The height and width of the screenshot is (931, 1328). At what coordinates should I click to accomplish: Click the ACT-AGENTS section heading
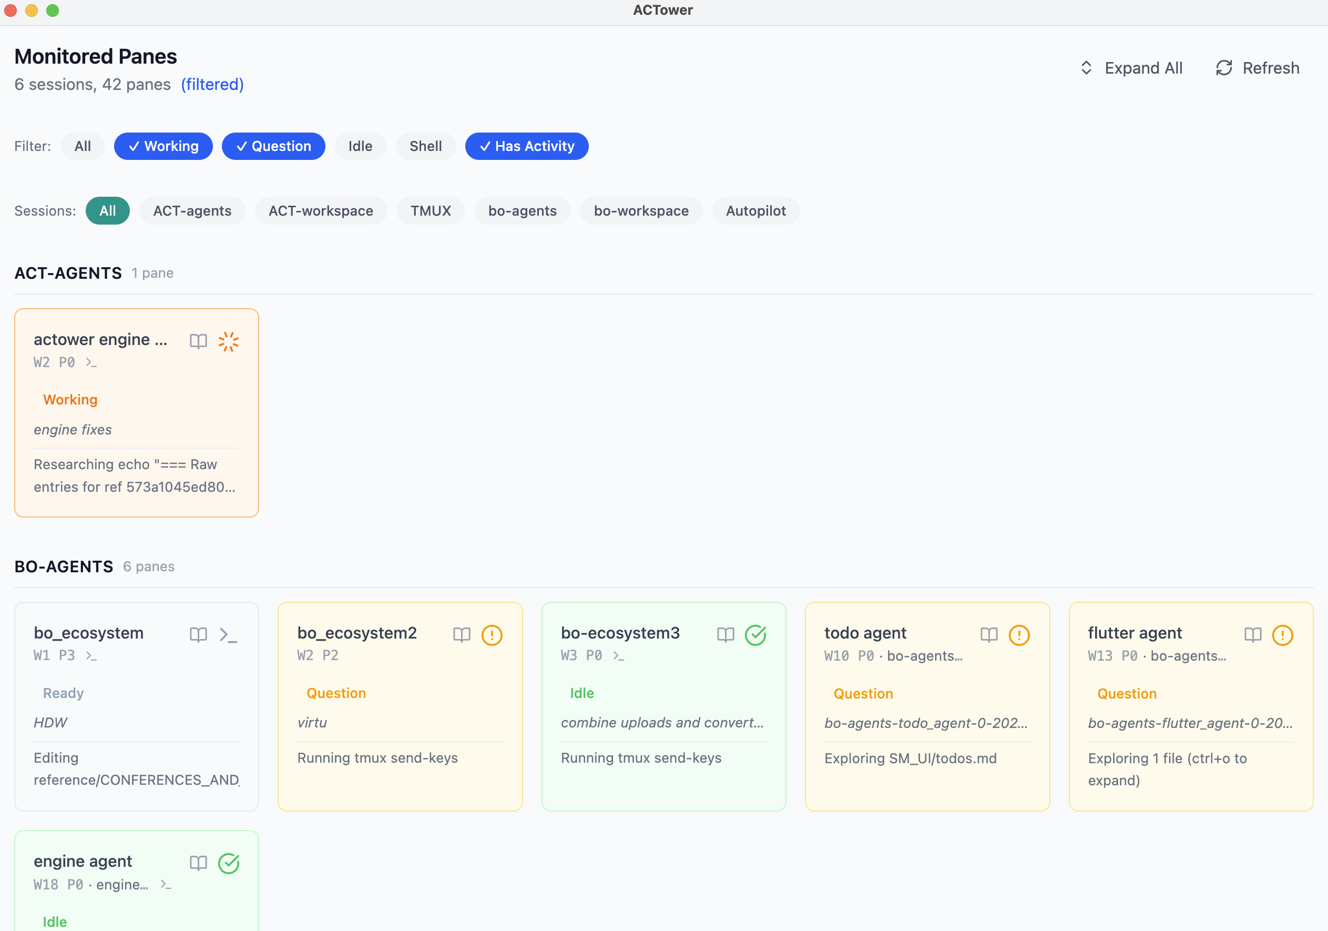68,273
